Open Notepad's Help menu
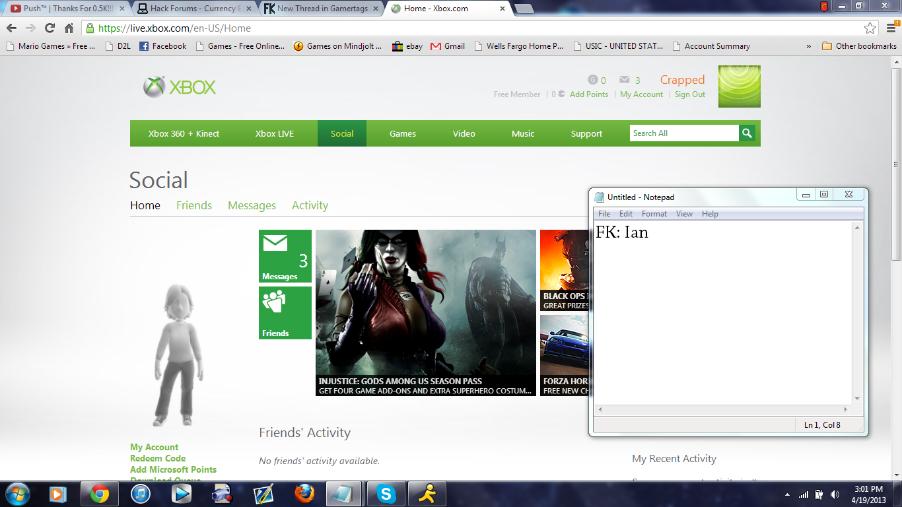This screenshot has width=902, height=507. tap(710, 214)
